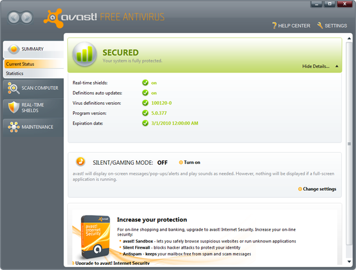Open Real-Time Shields section

[x=34, y=107]
